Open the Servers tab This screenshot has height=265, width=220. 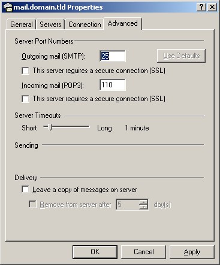tap(50, 25)
